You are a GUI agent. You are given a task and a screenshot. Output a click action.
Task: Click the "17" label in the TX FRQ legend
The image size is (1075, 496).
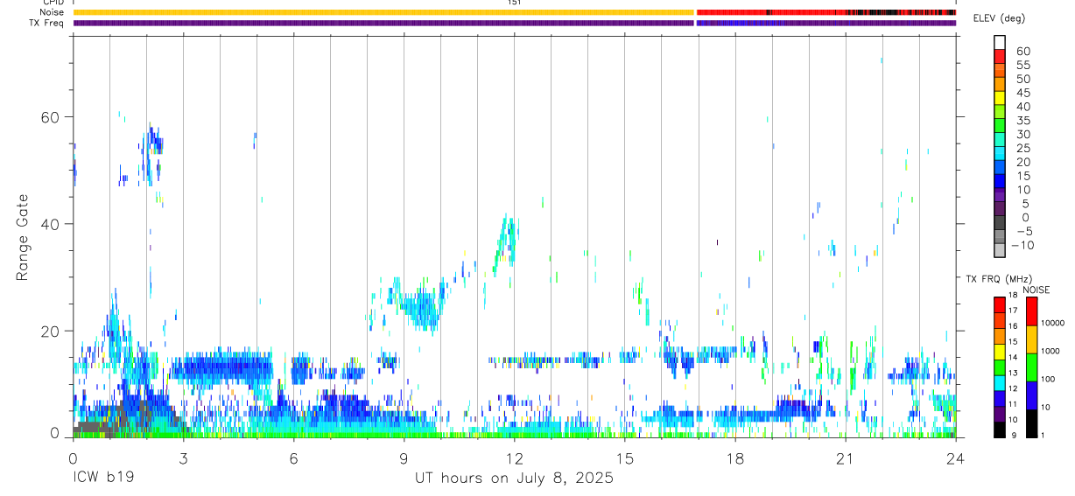click(1013, 311)
